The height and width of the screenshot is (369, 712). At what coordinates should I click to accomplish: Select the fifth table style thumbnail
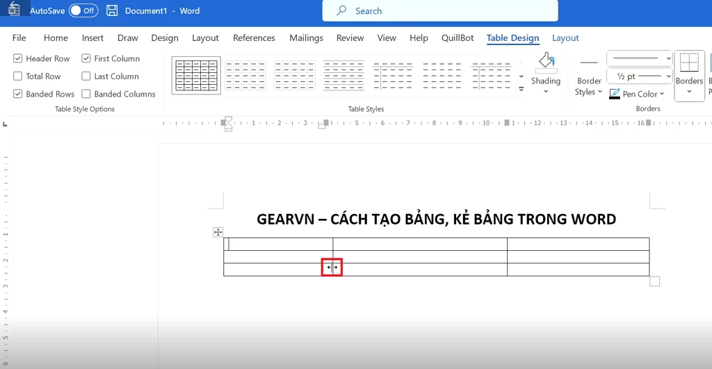pyautogui.click(x=393, y=75)
